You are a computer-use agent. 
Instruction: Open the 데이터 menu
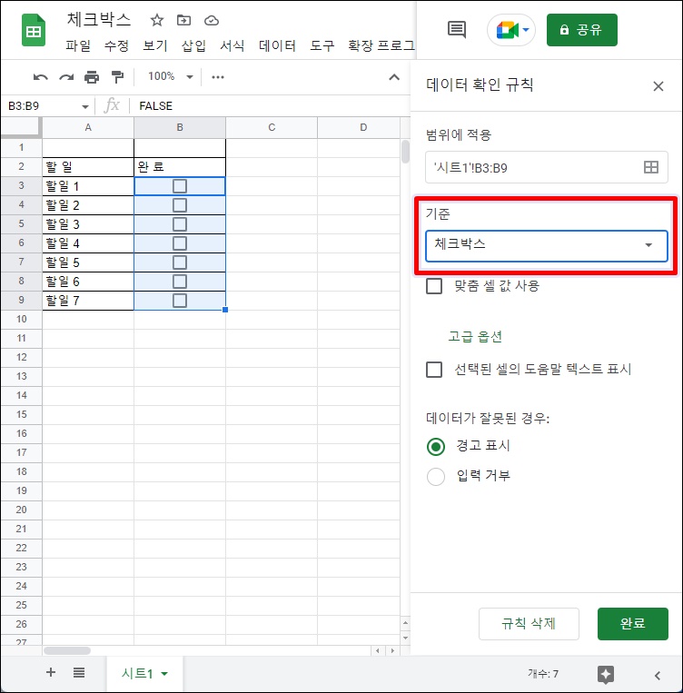277,45
